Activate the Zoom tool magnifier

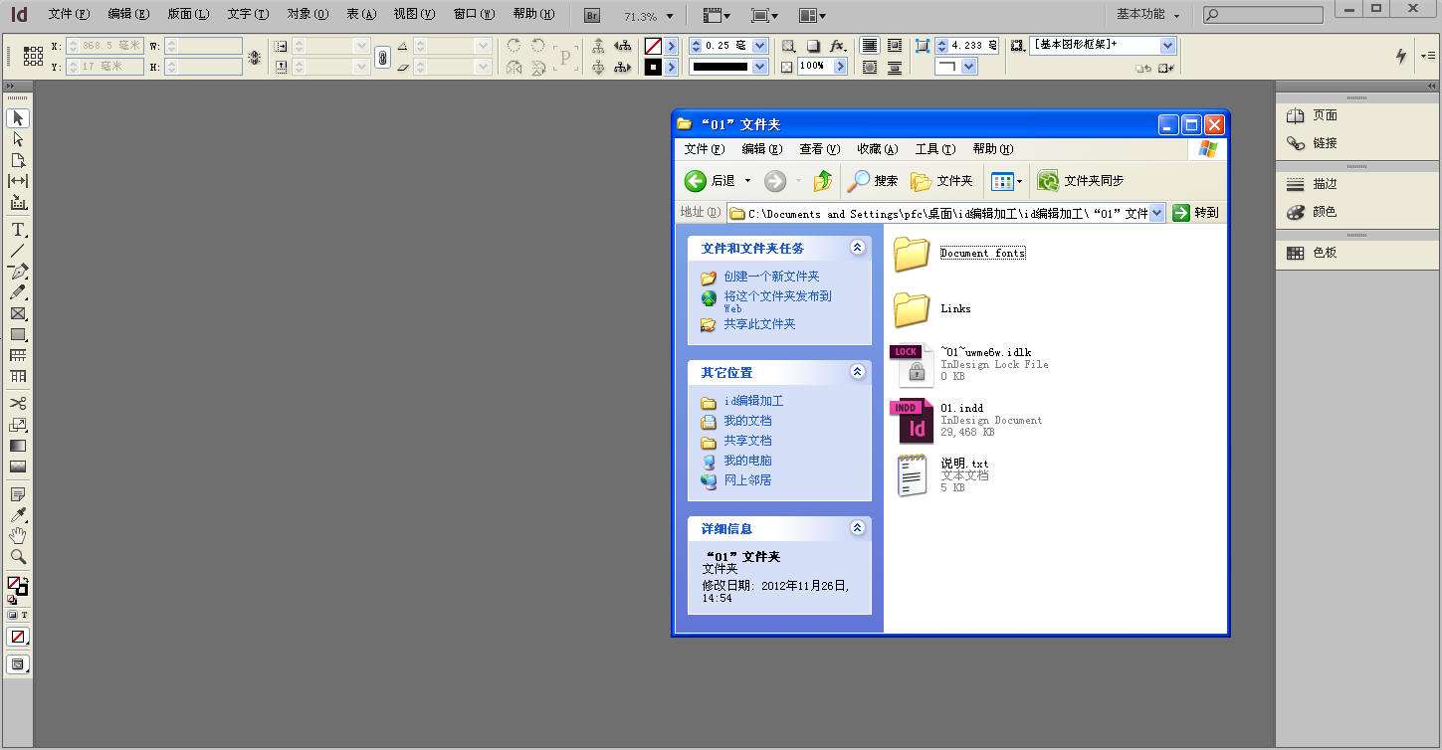click(x=18, y=557)
